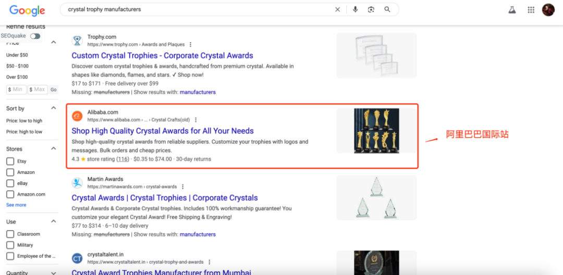563x275 pixels.
Task: Check the Military use filter
Action: click(10, 245)
